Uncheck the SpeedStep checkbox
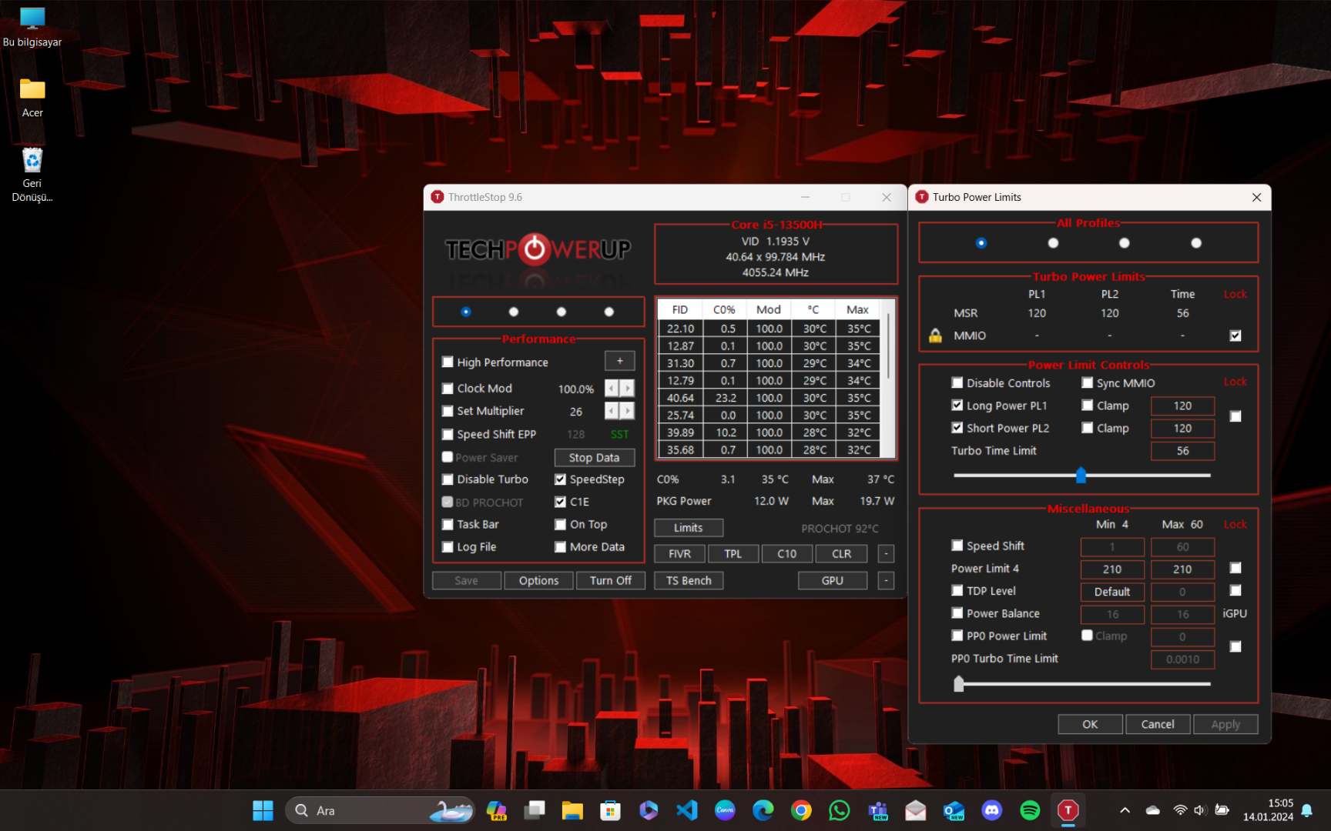 (560, 479)
